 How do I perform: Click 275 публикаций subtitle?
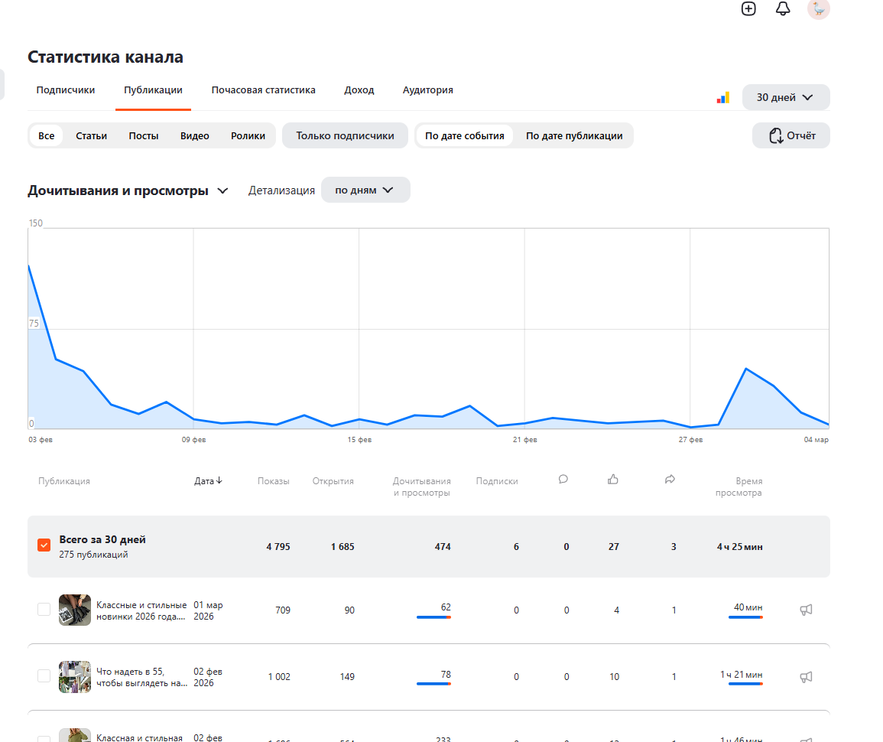93,555
